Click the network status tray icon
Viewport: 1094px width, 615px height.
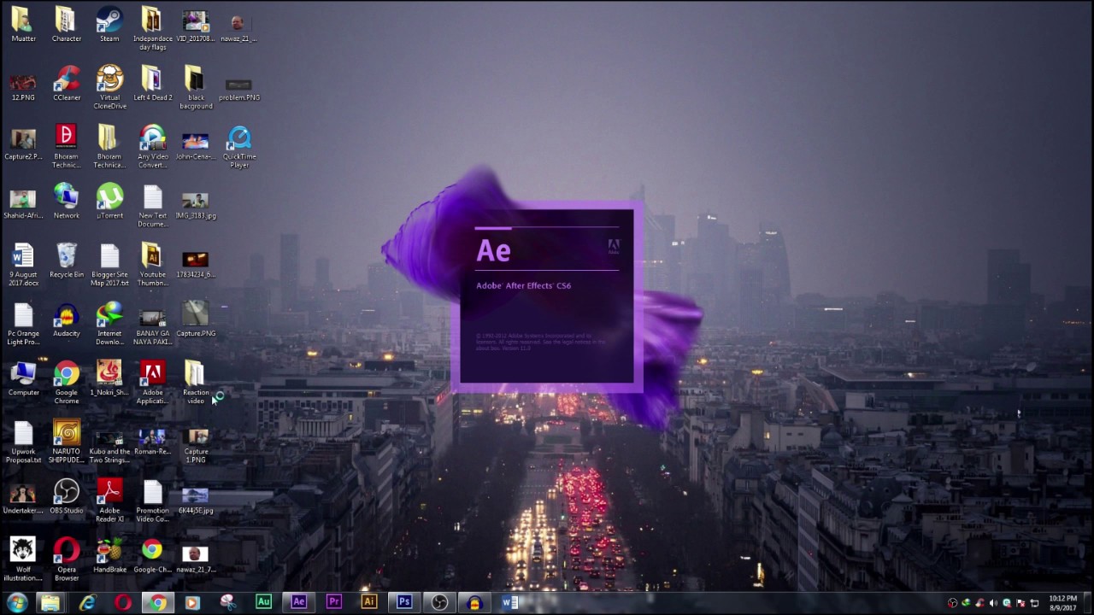[x=1034, y=603]
